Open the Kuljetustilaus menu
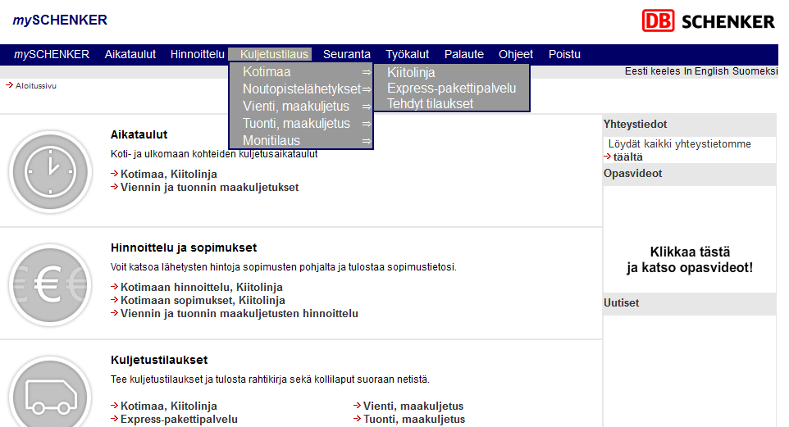This screenshot has width=789, height=427. [x=274, y=54]
